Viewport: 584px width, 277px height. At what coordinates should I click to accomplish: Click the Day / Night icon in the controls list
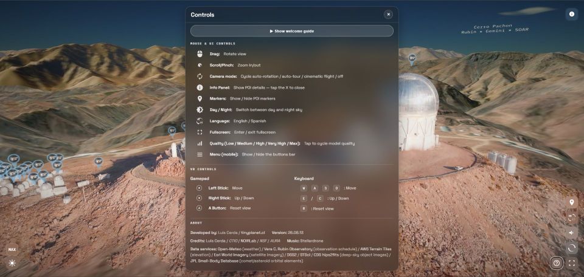[200, 110]
